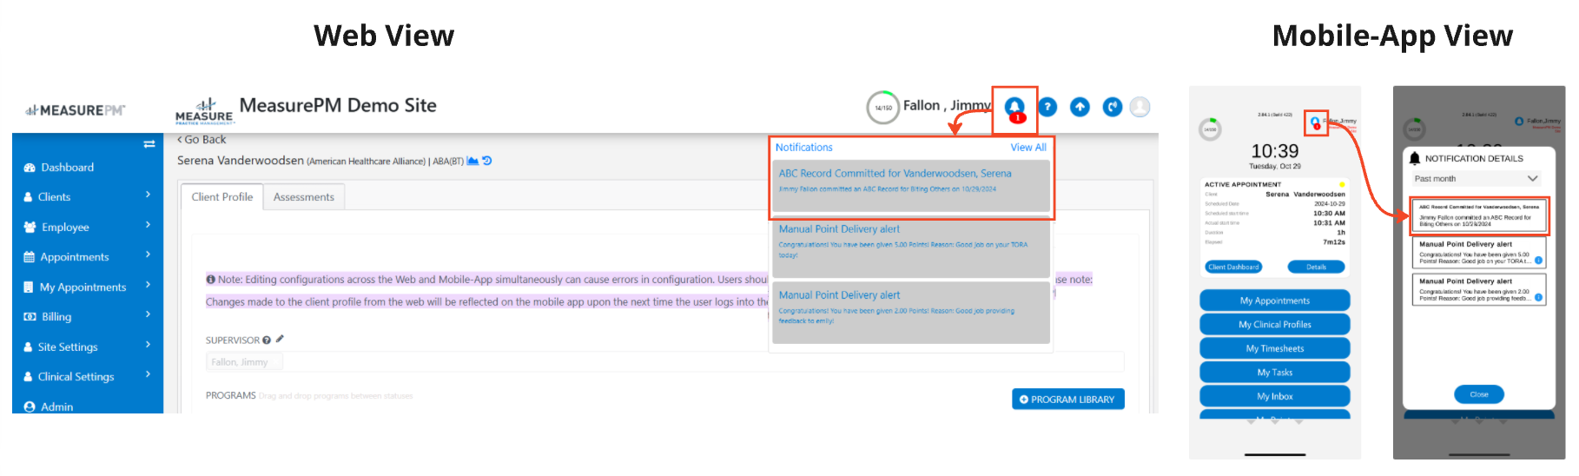Expand the My Appointments sidebar menu
The width and height of the screenshot is (1579, 476).
(x=87, y=287)
